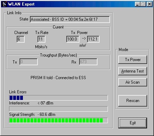The height and width of the screenshot is (136, 154).
Task: Click the green Signal Strength bar
Action: coord(58,120)
